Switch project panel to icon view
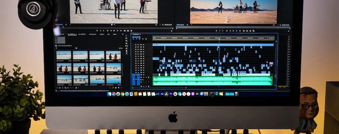 tap(63, 88)
